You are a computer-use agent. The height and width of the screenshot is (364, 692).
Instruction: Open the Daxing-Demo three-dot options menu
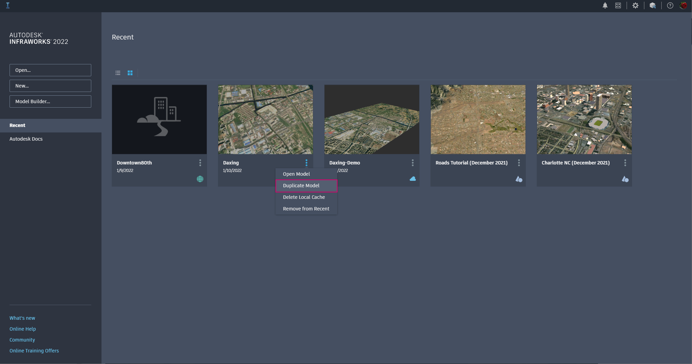point(413,163)
